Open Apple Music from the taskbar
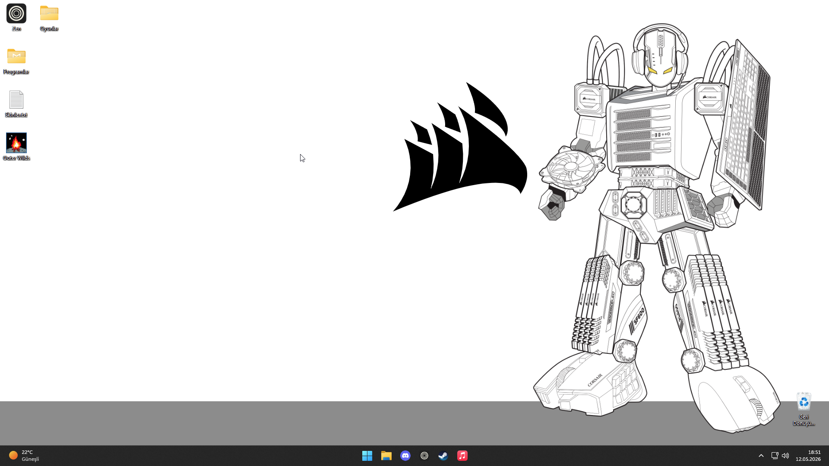Screen dimensions: 829x466 click(462, 456)
